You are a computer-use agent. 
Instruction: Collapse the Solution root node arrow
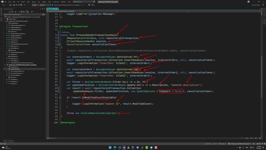[5, 17]
